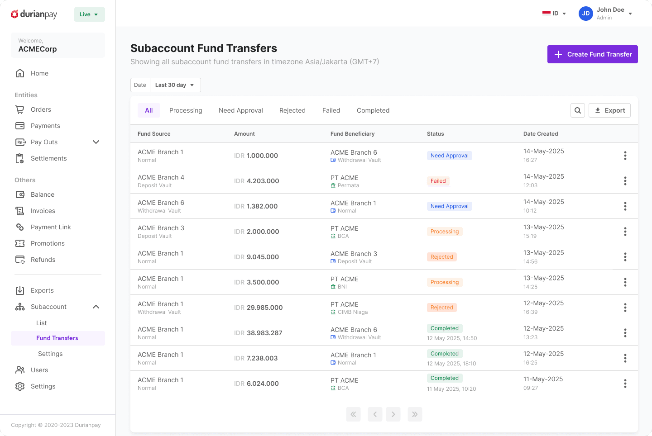Open row menu for IDR 1.382.000 transfer
This screenshot has height=436, width=652.
(x=625, y=206)
